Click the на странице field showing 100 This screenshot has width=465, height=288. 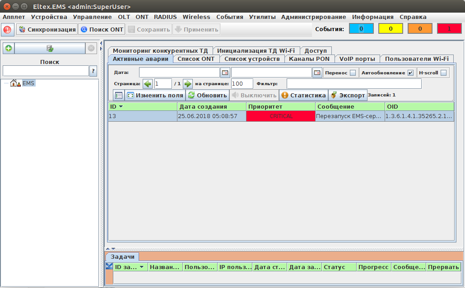242,84
